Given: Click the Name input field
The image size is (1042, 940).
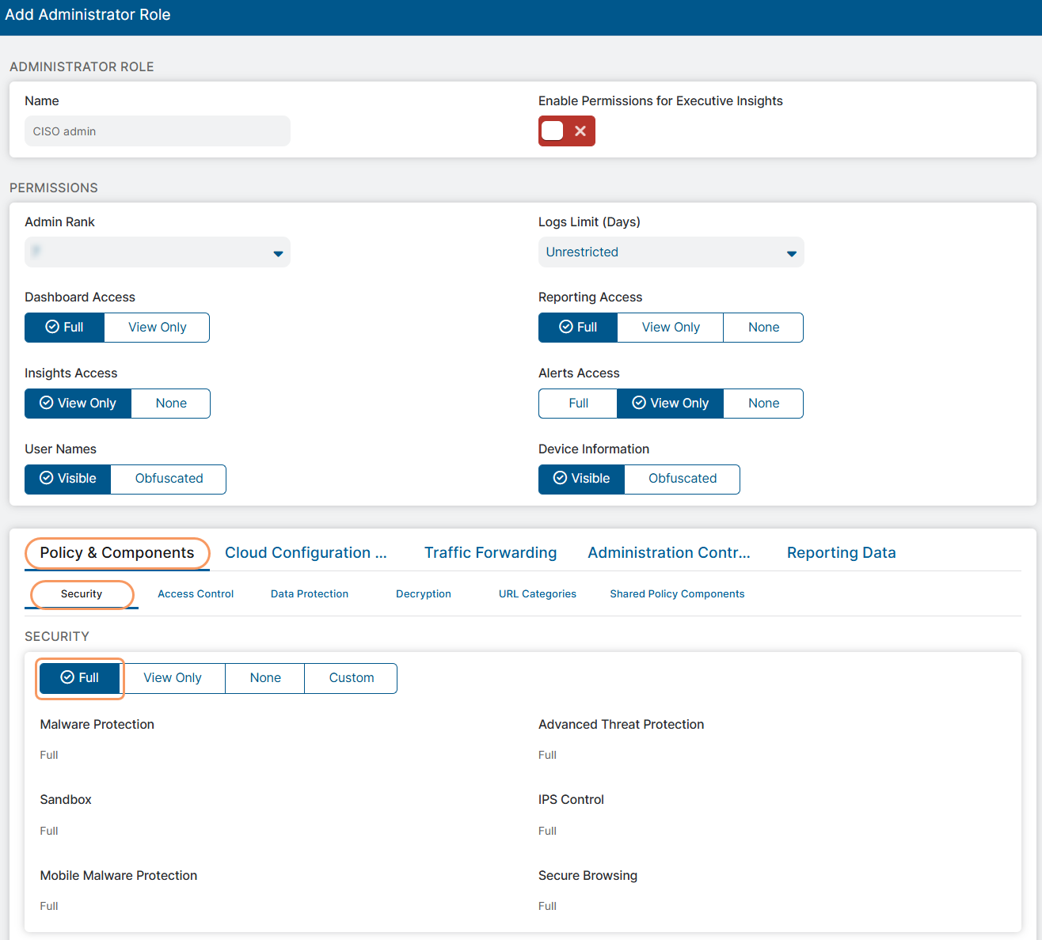Looking at the screenshot, I should [158, 131].
